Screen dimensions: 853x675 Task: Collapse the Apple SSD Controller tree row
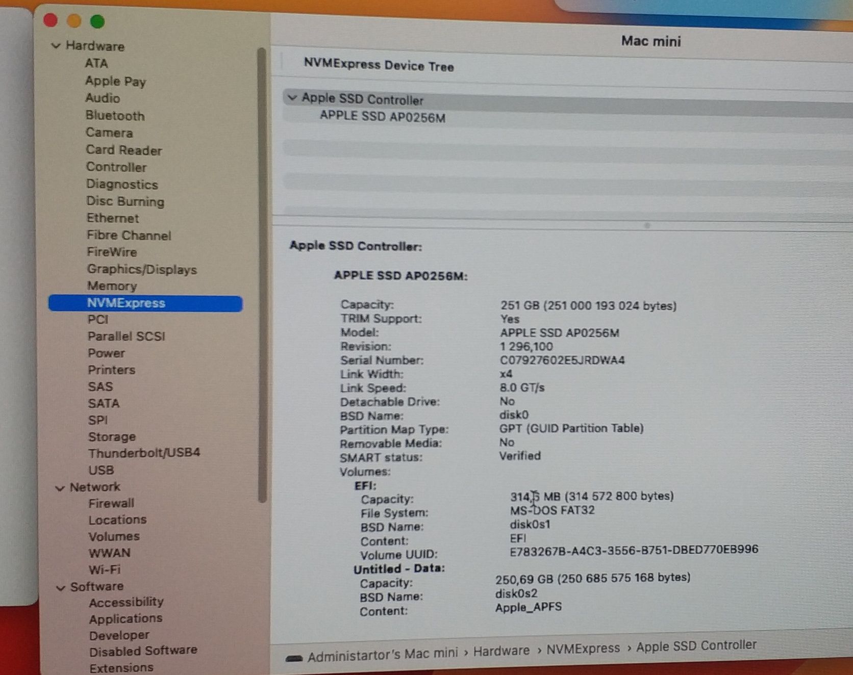(x=292, y=97)
